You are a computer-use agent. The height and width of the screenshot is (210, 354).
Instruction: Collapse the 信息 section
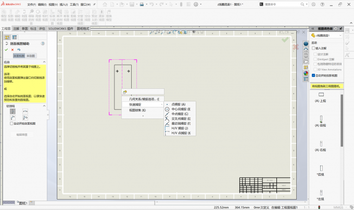click(x=44, y=62)
